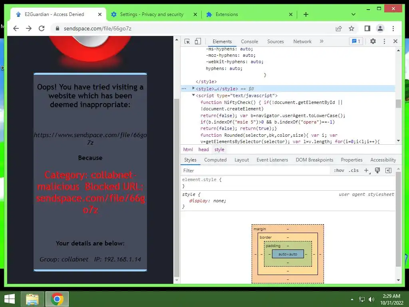Select the blocked sendspace URL text
Viewport: 409px width, 307px height.
[90, 139]
